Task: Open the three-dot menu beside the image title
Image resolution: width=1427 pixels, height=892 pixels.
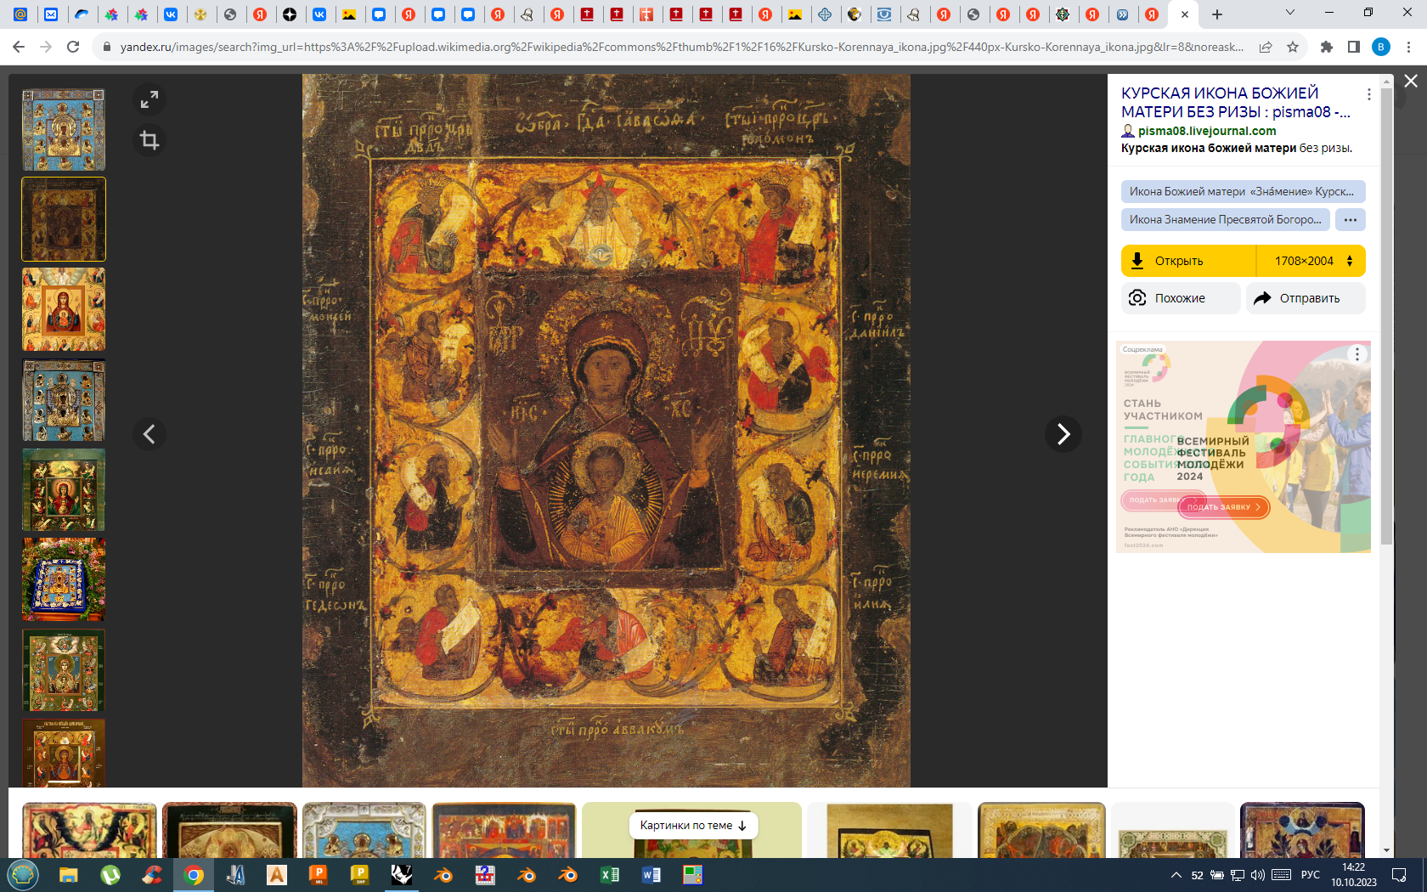Action: (1368, 94)
